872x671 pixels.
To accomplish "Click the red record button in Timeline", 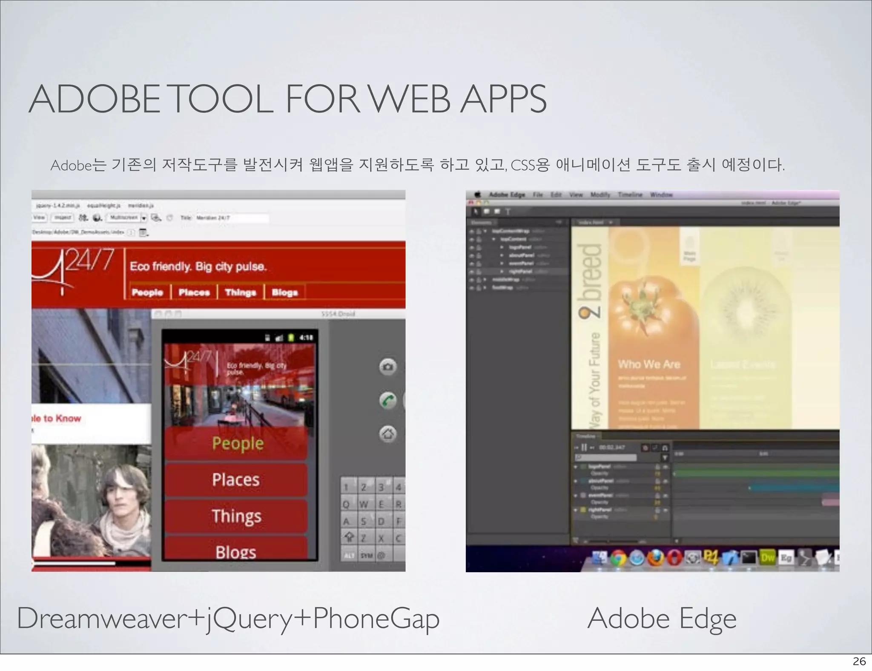I will point(645,447).
